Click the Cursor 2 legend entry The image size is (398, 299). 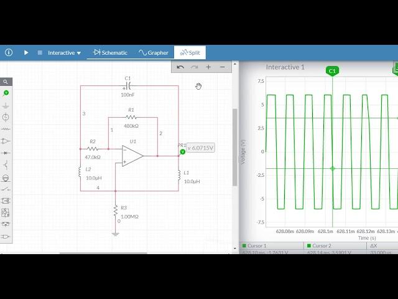pyautogui.click(x=319, y=246)
